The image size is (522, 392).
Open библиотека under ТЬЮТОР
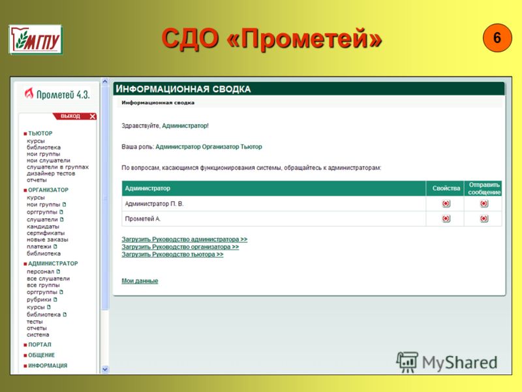point(44,148)
